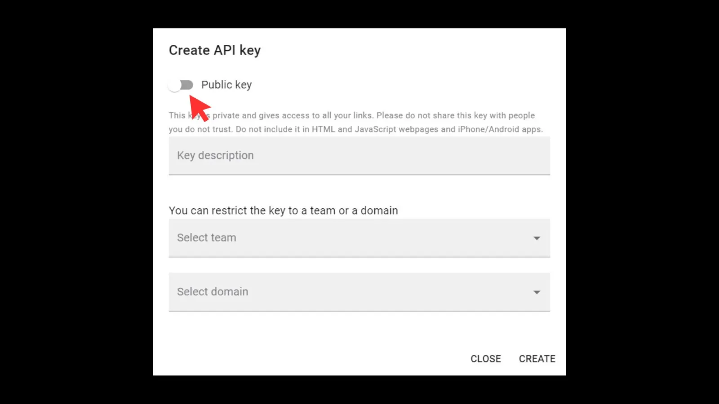Click the CLOSE button

(x=486, y=359)
